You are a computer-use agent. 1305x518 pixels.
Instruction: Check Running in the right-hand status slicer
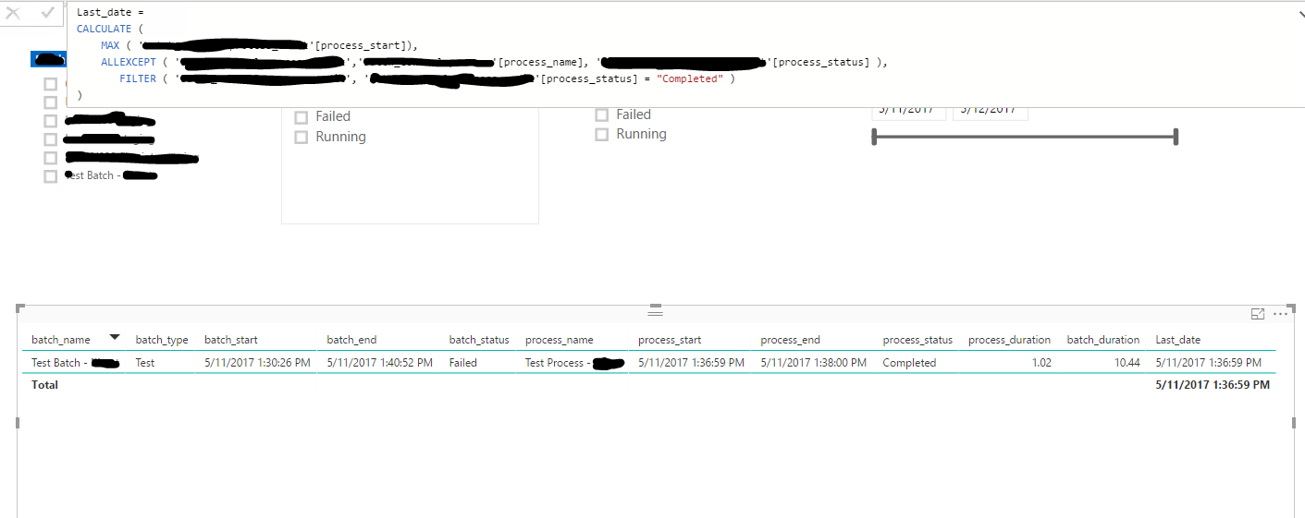click(601, 135)
